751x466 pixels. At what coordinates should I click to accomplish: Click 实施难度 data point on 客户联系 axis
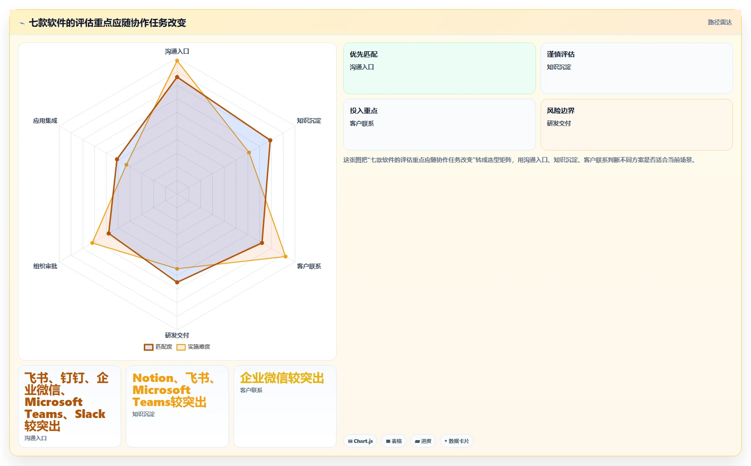coord(285,256)
